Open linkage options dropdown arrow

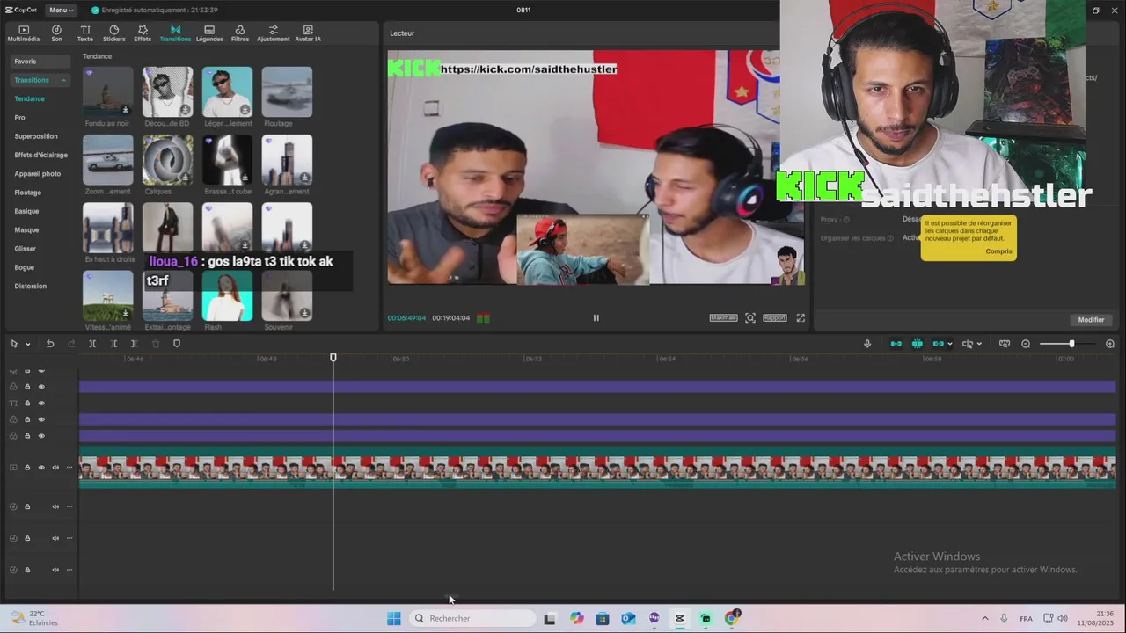click(x=950, y=344)
